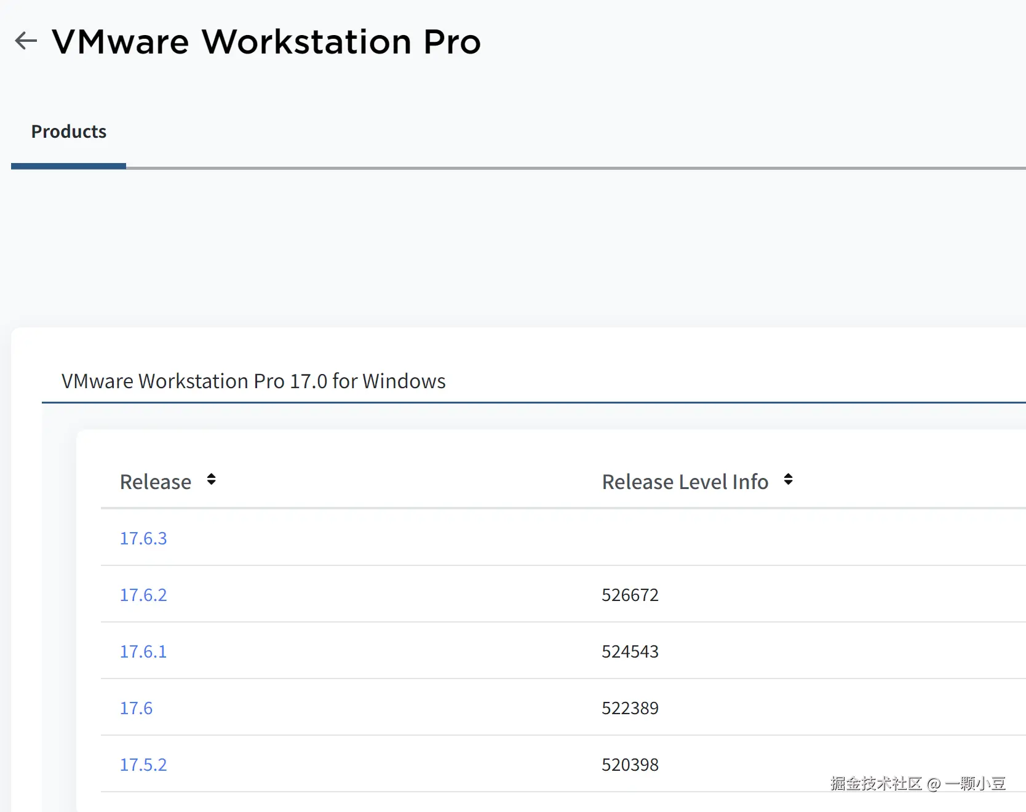The width and height of the screenshot is (1026, 812).
Task: Select the 522389 release level cell
Action: (630, 708)
